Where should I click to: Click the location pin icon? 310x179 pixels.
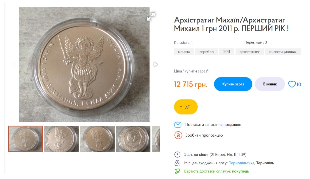tap(177, 163)
